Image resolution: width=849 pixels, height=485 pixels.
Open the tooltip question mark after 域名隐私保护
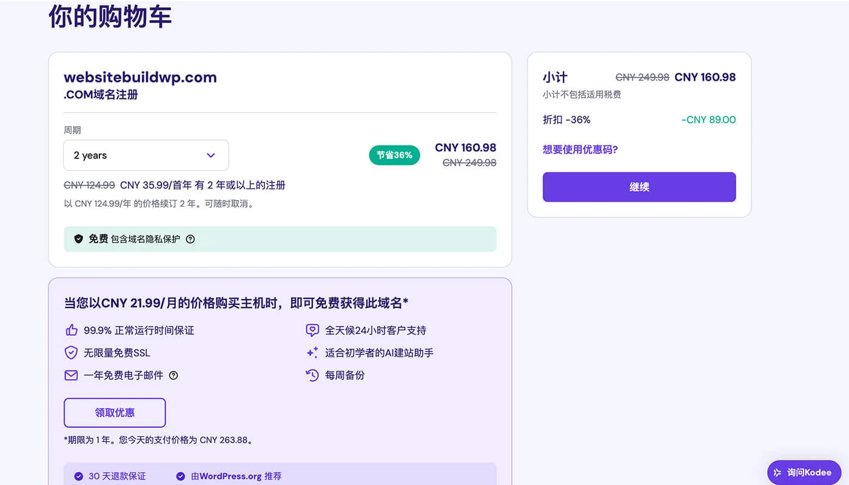(190, 239)
